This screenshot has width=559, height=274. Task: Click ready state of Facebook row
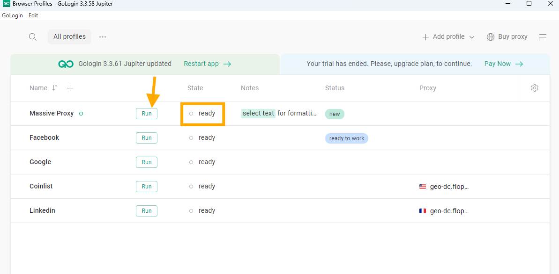202,138
